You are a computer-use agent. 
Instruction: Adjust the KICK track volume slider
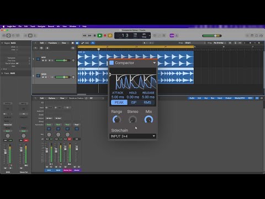click(62, 60)
